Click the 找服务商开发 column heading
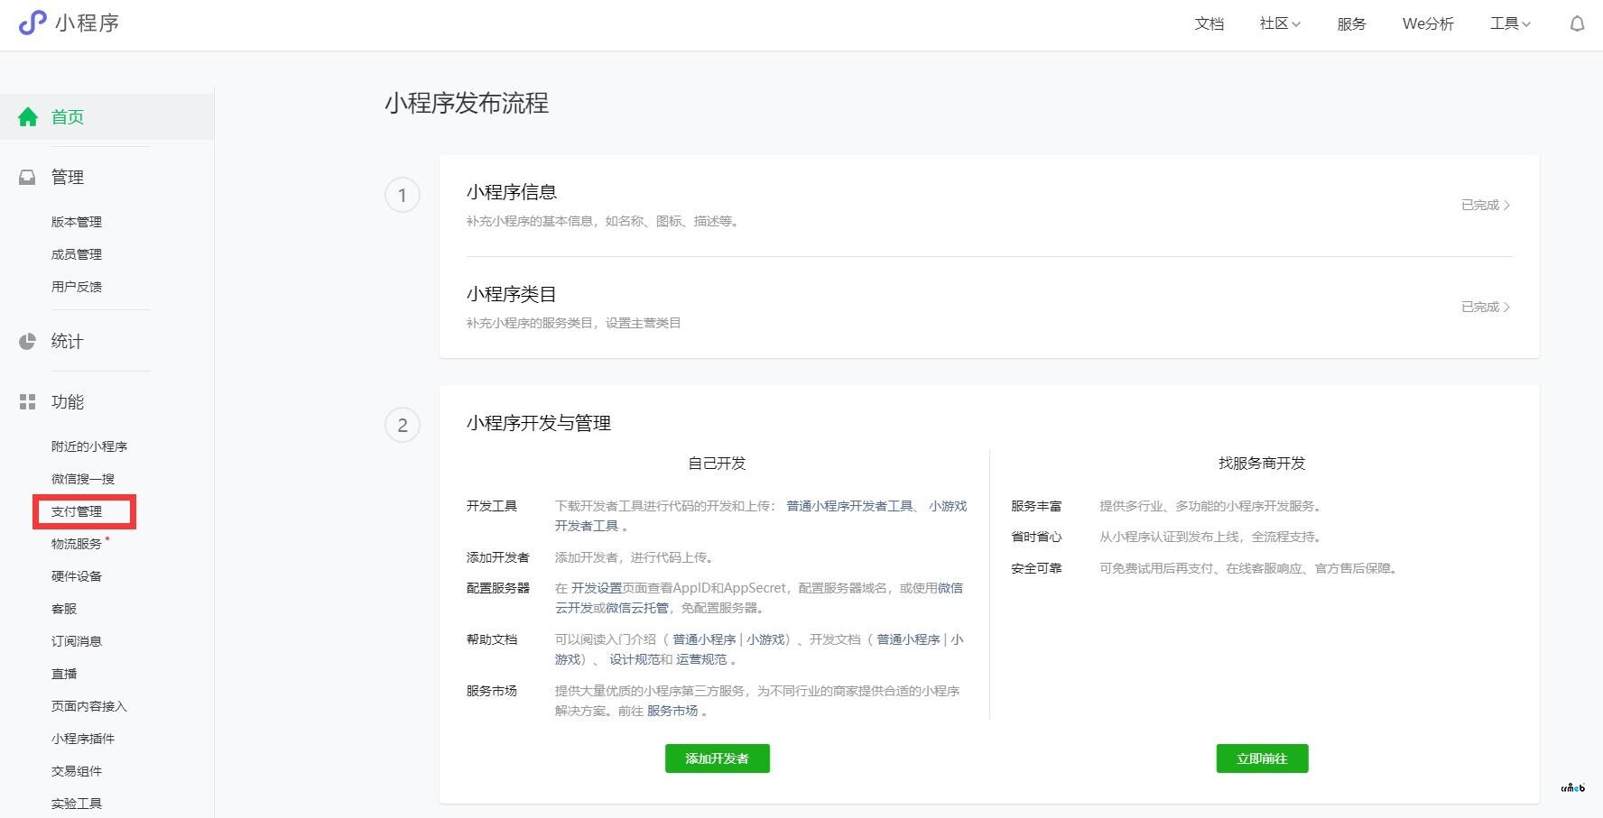Viewport: 1603px width, 818px height. [1262, 464]
